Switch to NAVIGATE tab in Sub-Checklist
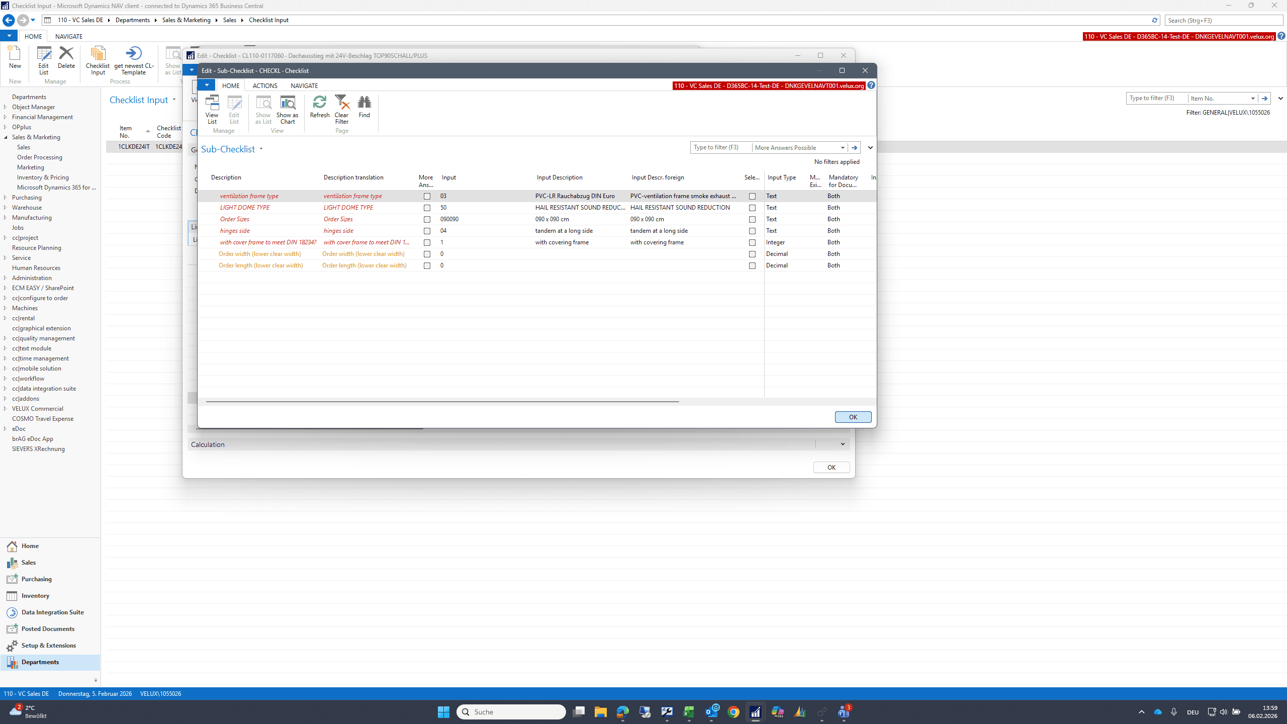This screenshot has width=1287, height=724. pos(304,86)
